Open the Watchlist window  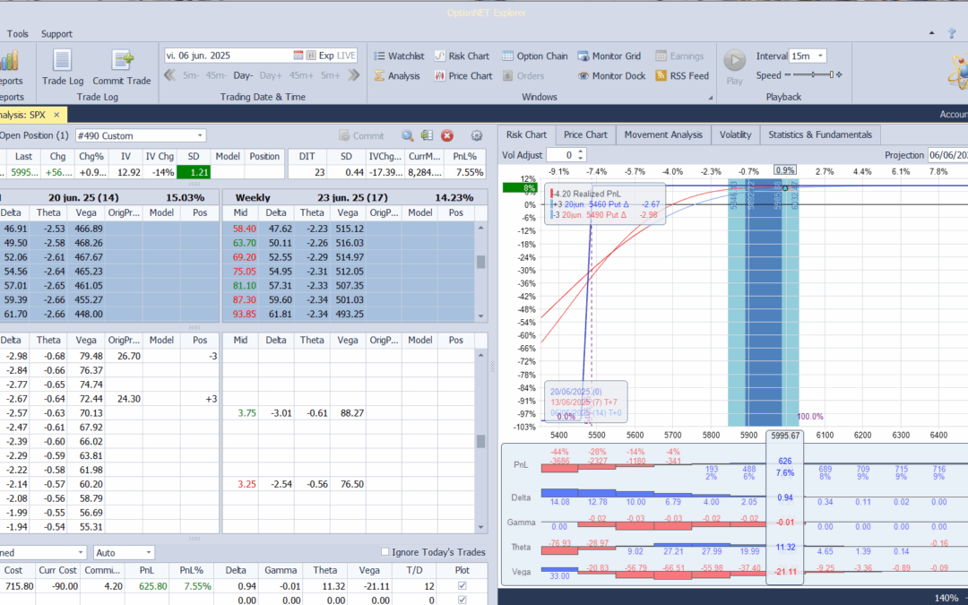(x=399, y=56)
